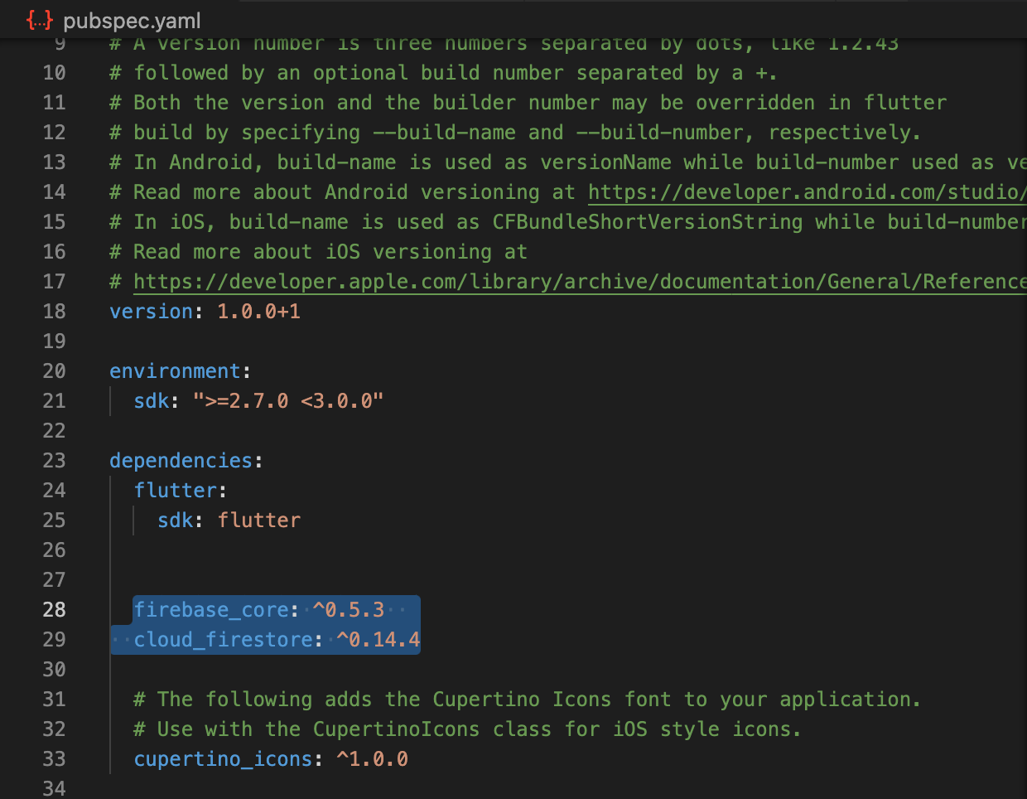The height and width of the screenshot is (799, 1027).
Task: Place cursor on version: 1.0.0+1 value
Action: click(x=258, y=312)
